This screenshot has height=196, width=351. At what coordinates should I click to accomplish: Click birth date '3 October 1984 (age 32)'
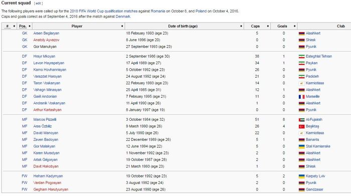click(145, 119)
